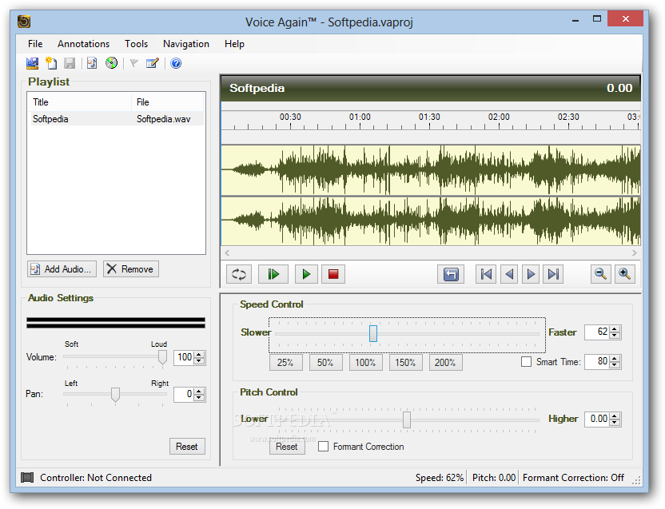
Task: Click the 01:00 mark on the timeline ruler
Action: click(360, 117)
